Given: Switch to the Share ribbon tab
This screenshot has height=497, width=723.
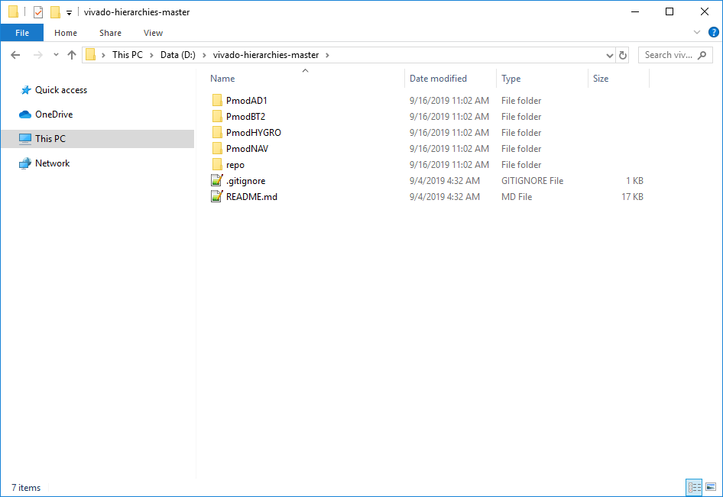Looking at the screenshot, I should (x=110, y=33).
